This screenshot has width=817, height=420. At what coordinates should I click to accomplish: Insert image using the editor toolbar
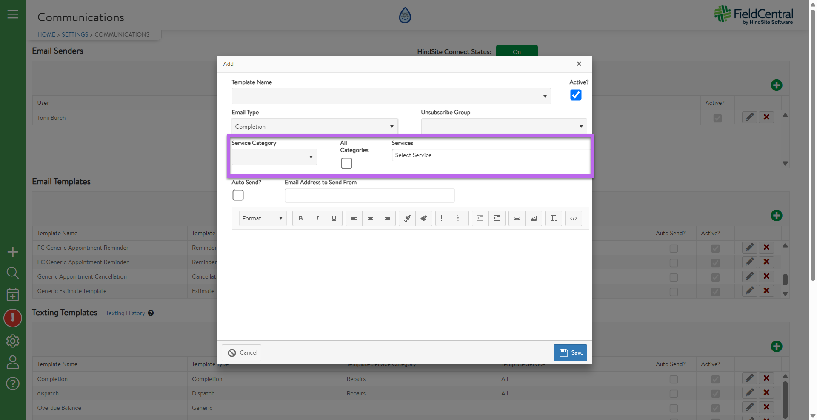(x=533, y=218)
